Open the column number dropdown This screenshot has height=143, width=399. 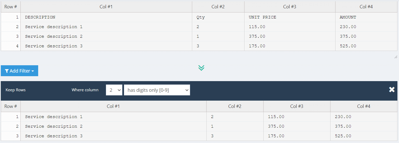pyautogui.click(x=114, y=90)
